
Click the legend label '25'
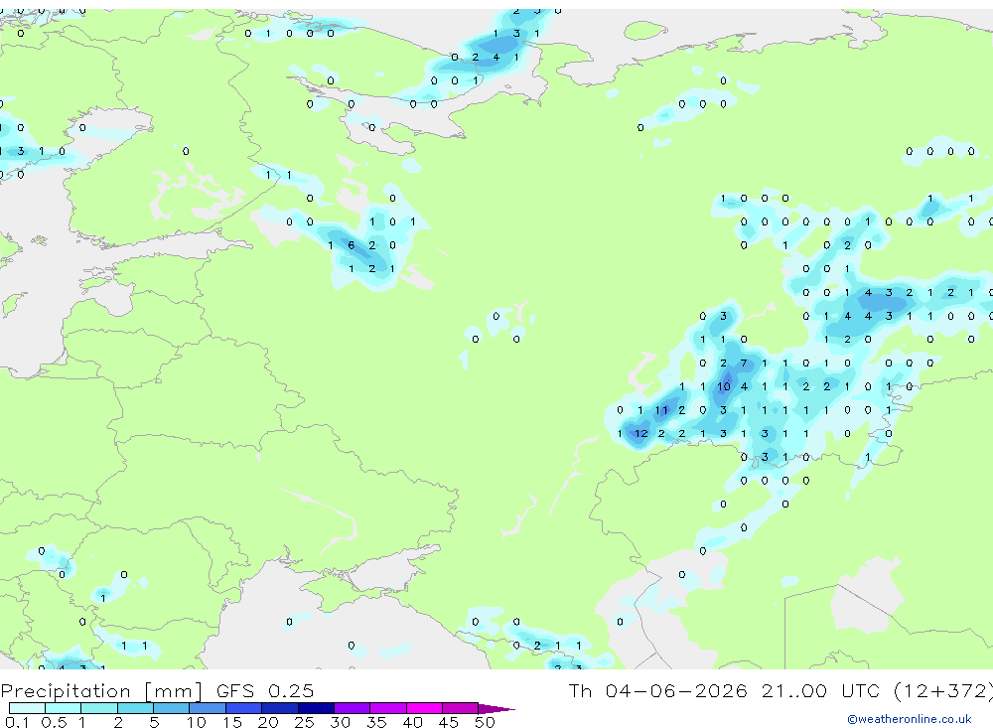(304, 722)
